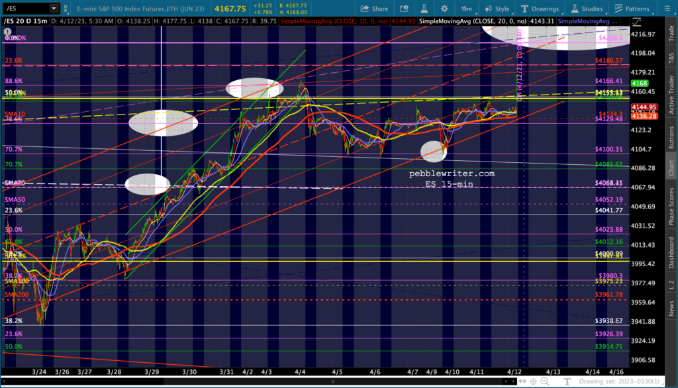Viewport: 678px width, 388px height.
Task: Click the zoom in magnifier icon
Action: point(544,381)
